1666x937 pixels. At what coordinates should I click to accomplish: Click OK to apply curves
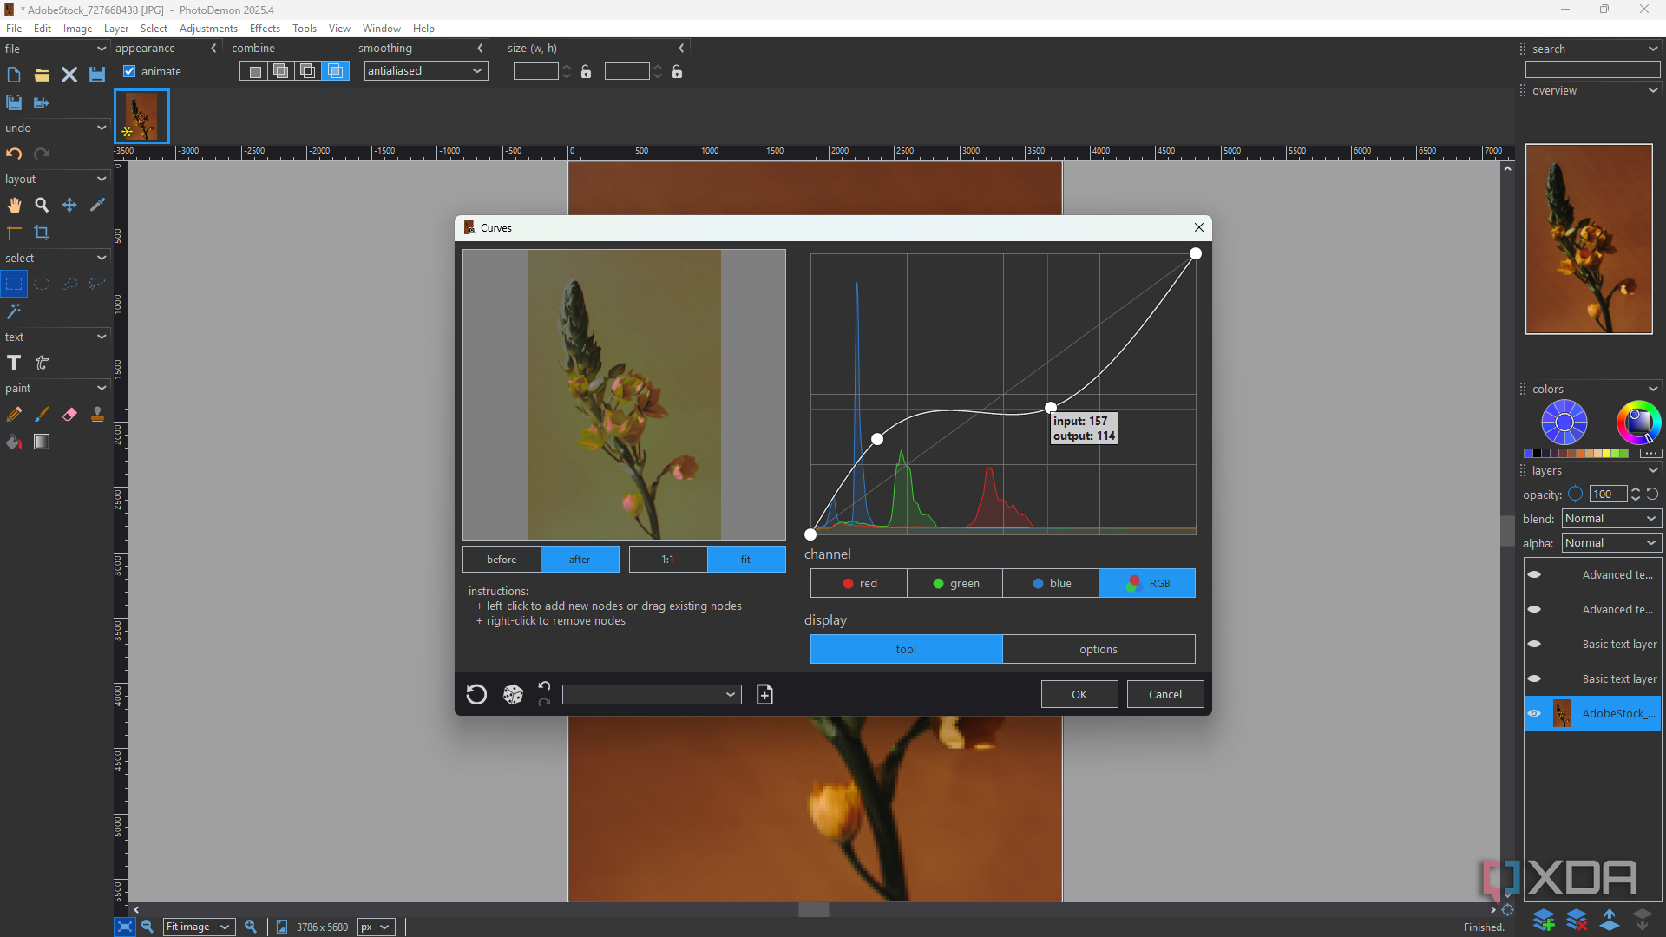[x=1079, y=694]
